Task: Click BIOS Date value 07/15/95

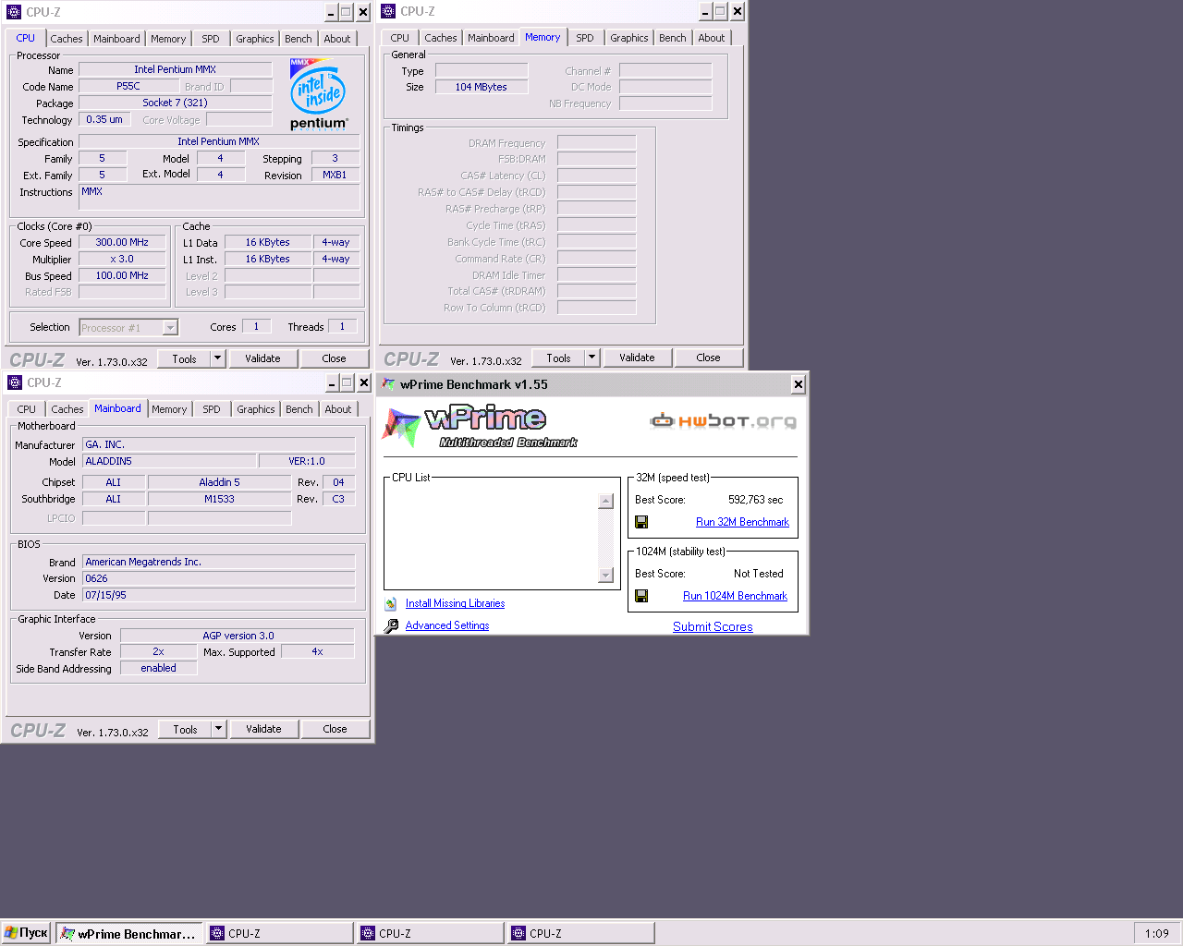Action: tap(218, 595)
